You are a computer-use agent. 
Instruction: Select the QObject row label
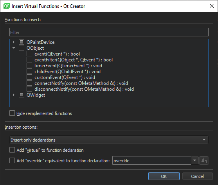click(35, 48)
